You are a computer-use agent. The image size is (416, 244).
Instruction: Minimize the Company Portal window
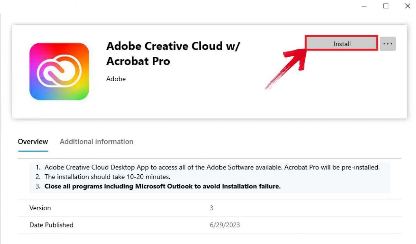[x=364, y=6]
